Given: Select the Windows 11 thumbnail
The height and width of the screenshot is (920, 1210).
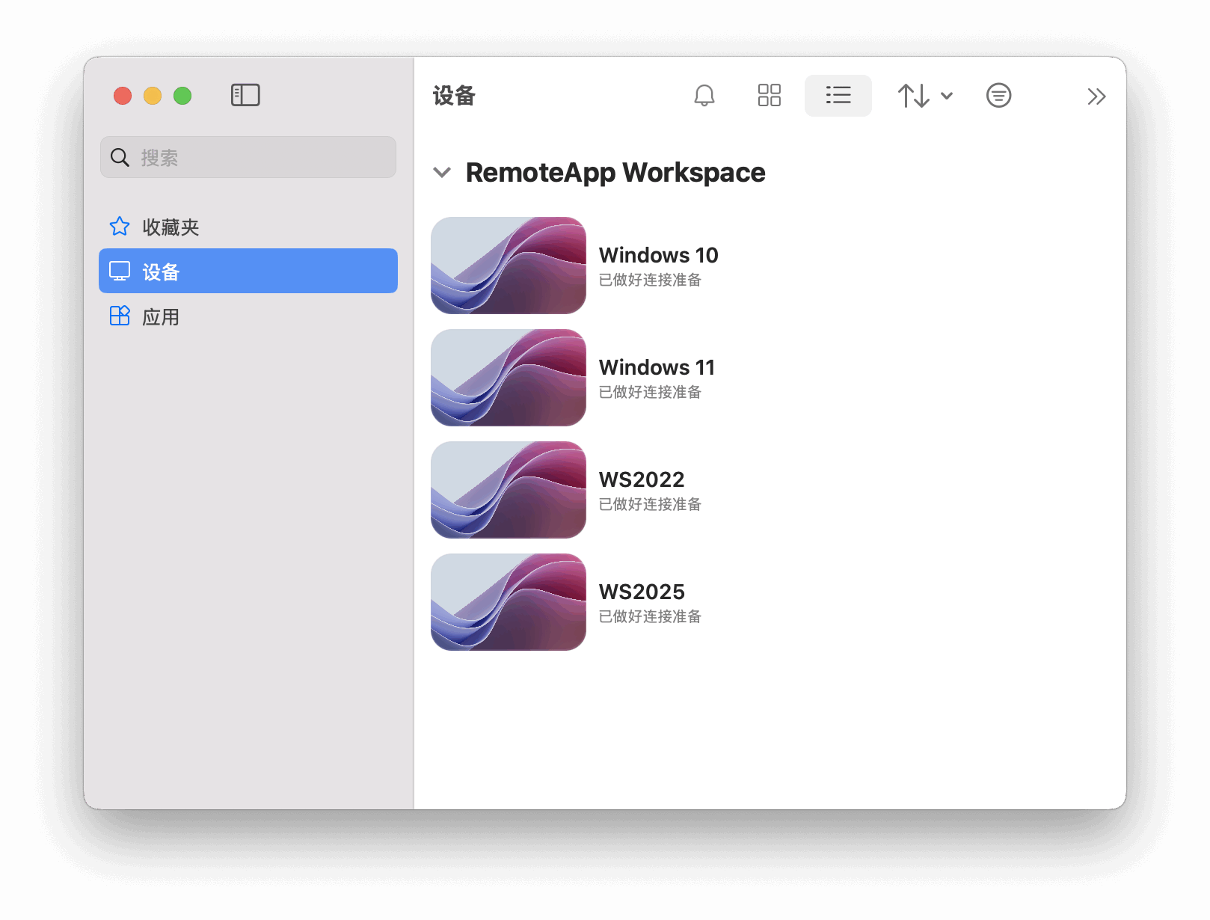Looking at the screenshot, I should (x=509, y=378).
